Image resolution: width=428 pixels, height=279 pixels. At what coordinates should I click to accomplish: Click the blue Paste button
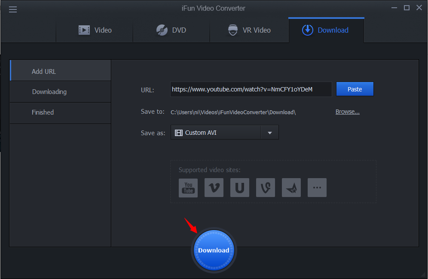click(355, 89)
